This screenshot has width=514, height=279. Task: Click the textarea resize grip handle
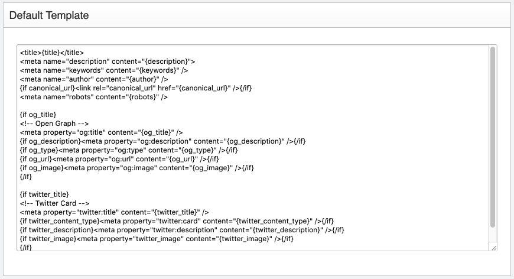pos(494,248)
